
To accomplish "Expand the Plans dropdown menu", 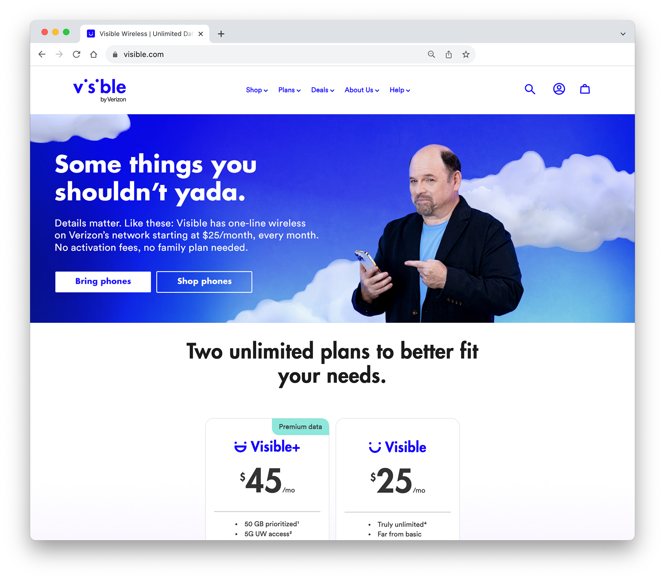I will pos(289,90).
